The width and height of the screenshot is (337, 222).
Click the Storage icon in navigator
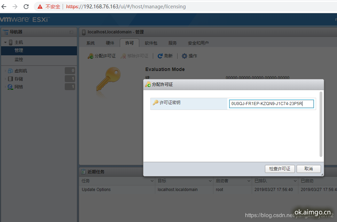10,79
